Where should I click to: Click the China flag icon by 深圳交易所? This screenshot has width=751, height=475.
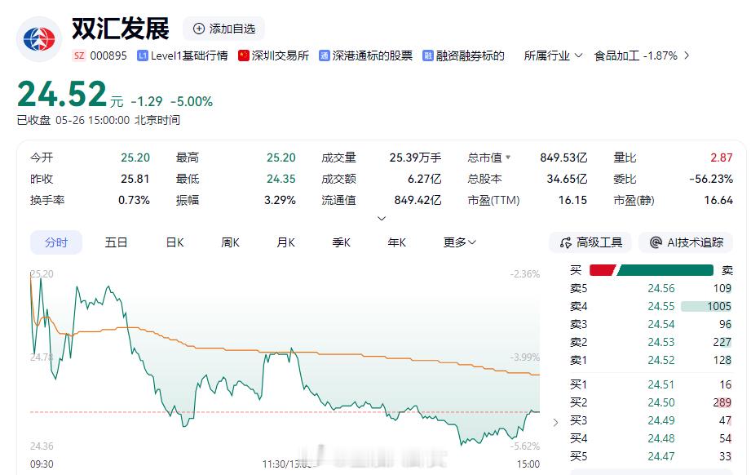[x=244, y=55]
